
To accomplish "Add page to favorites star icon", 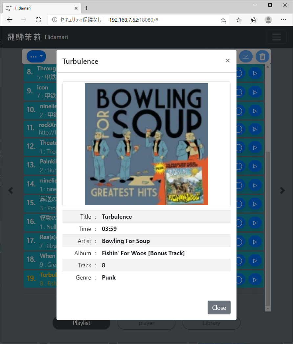I will (223, 20).
